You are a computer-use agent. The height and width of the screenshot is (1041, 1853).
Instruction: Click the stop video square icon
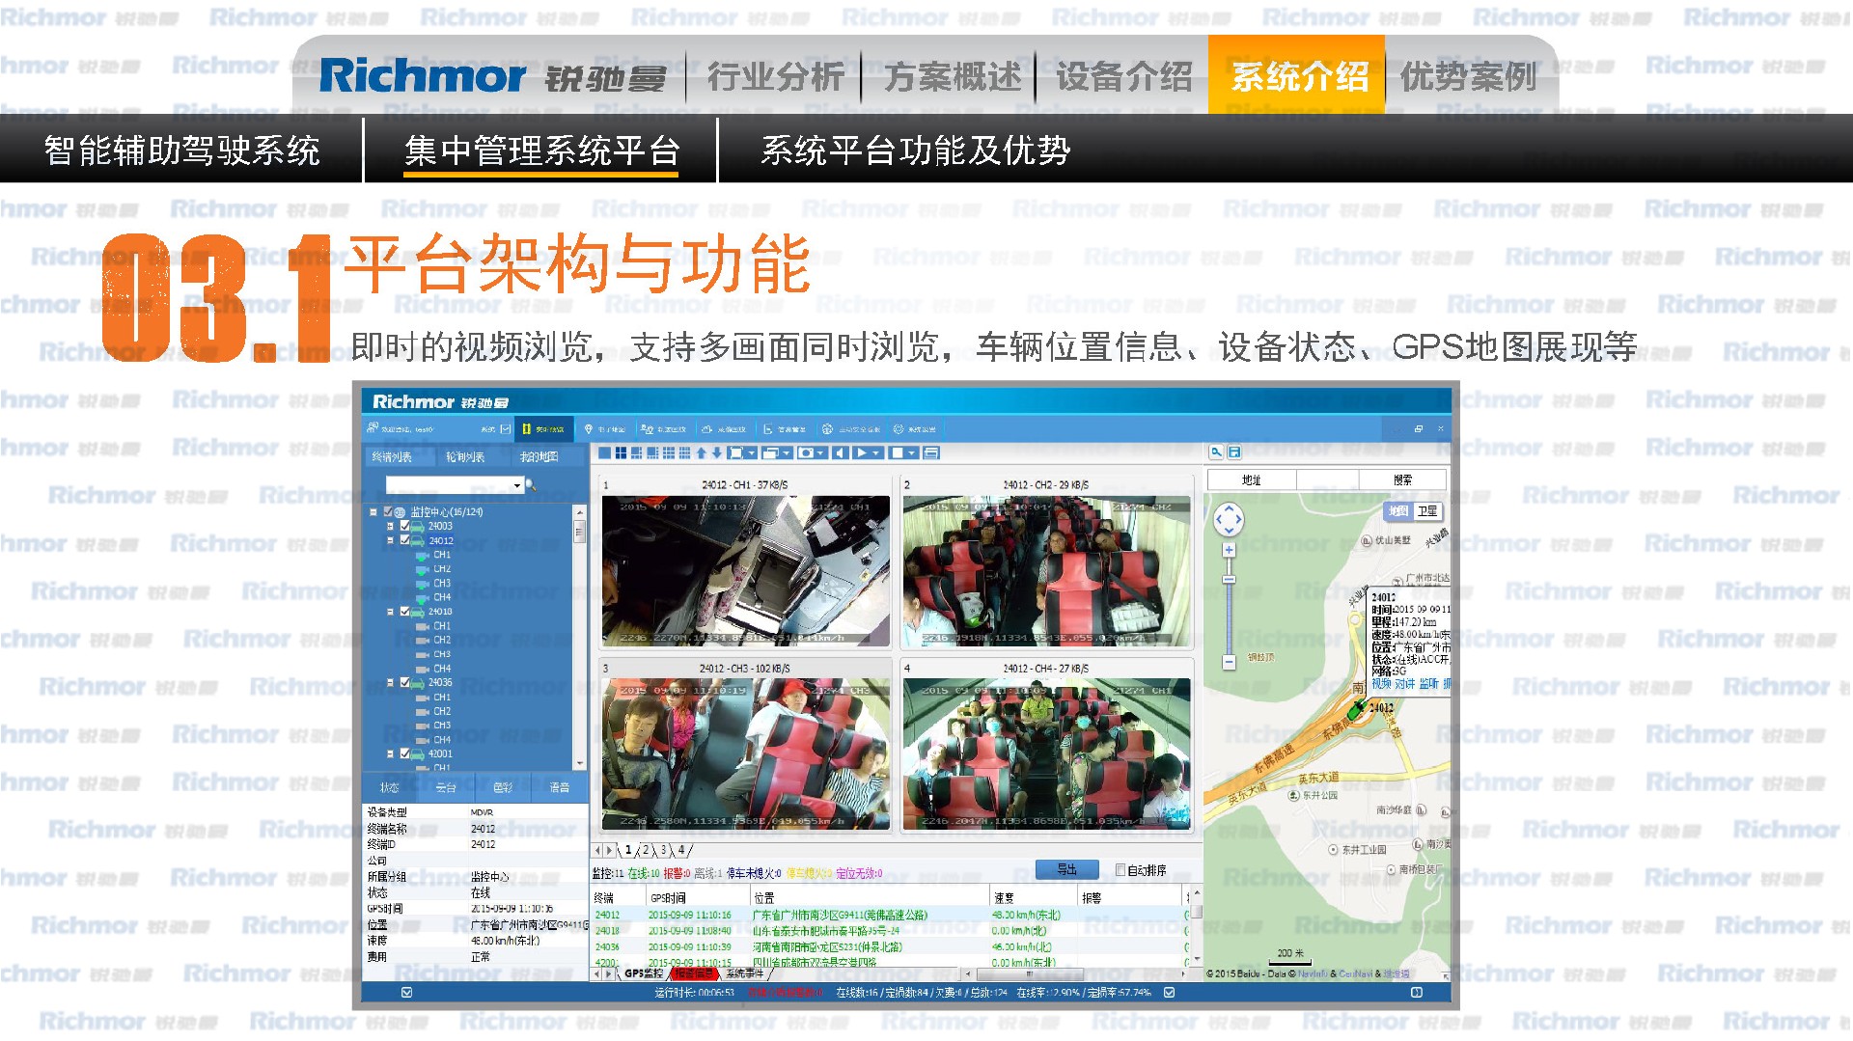click(898, 452)
